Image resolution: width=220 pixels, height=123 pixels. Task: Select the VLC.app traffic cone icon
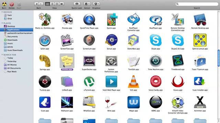(133, 82)
